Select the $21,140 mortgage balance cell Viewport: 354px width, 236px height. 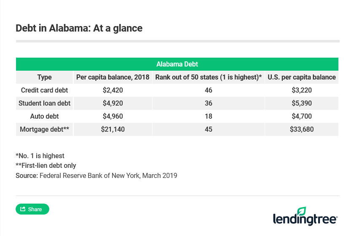[112, 129]
